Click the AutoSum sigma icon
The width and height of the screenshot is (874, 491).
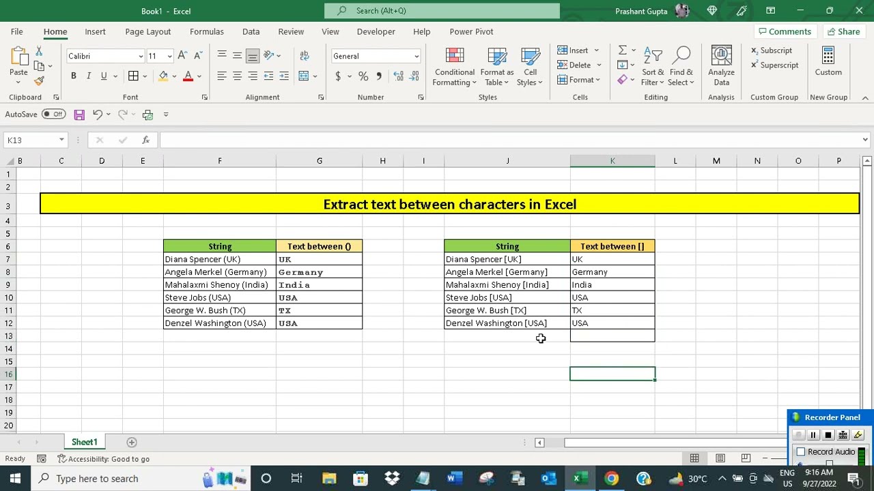click(622, 50)
